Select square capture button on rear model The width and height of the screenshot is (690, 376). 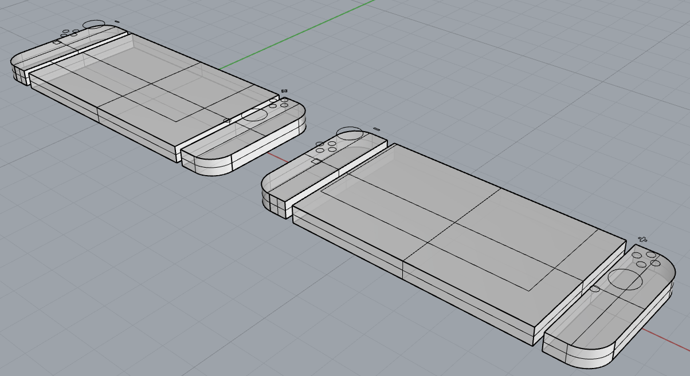coord(57,42)
